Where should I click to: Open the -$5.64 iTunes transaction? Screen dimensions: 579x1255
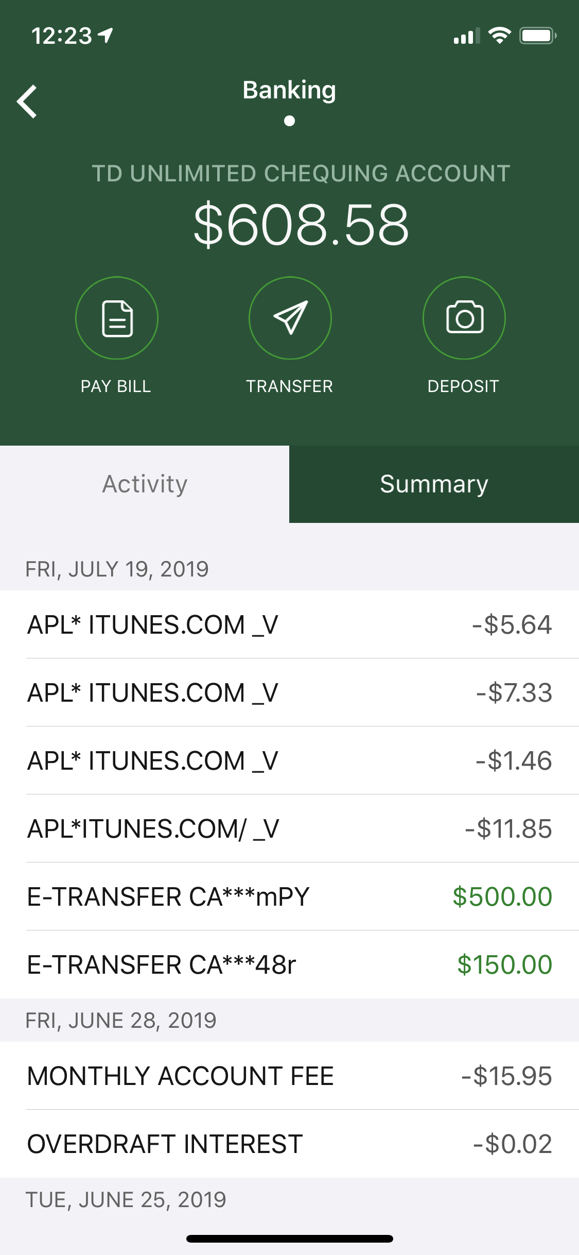point(289,624)
